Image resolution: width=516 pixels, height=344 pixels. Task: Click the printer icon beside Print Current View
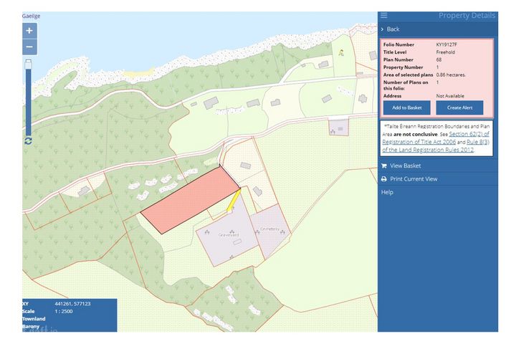(384, 179)
